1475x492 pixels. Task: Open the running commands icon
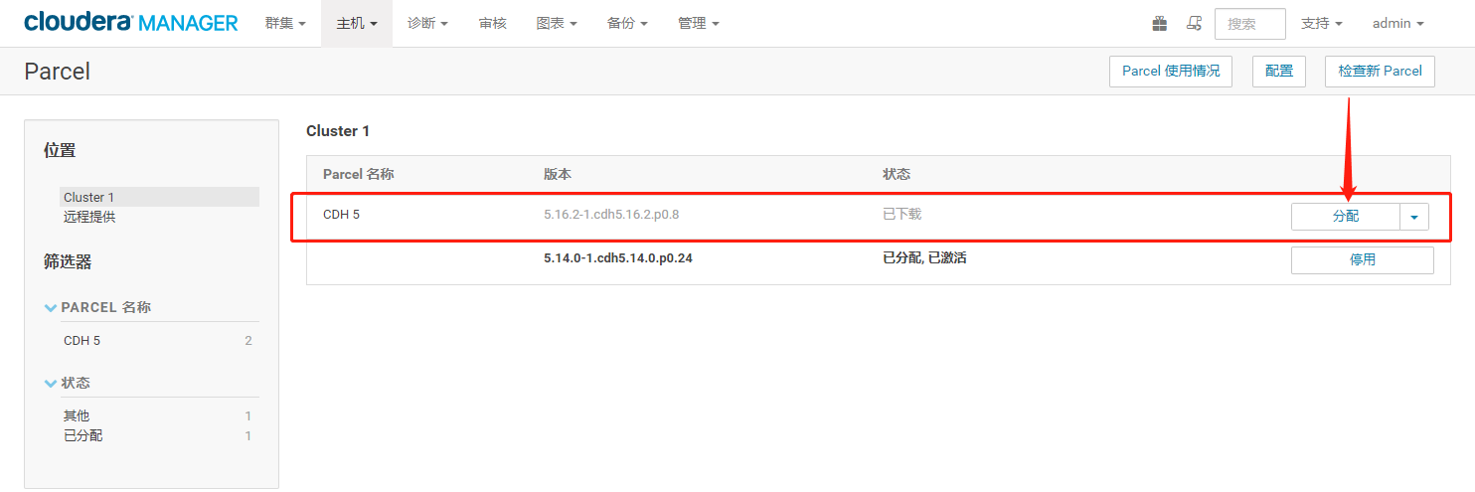[x=1194, y=23]
